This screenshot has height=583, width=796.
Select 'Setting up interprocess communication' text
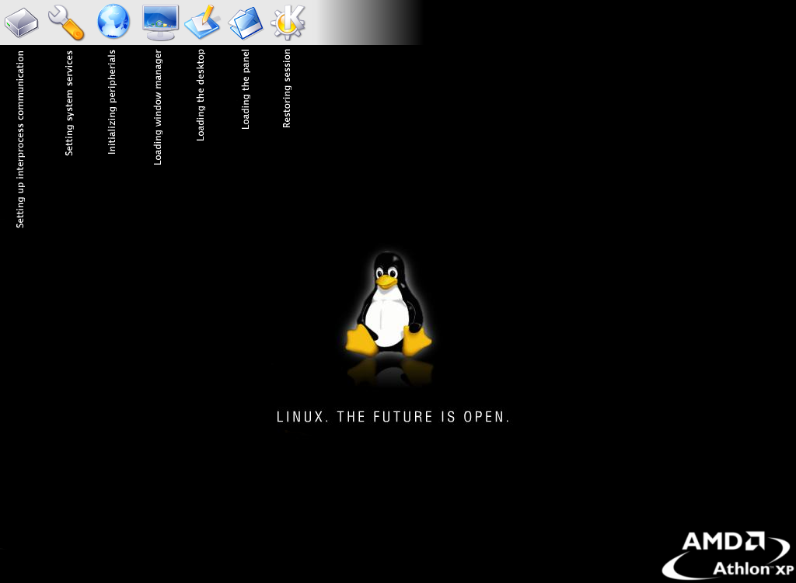[x=19, y=140]
